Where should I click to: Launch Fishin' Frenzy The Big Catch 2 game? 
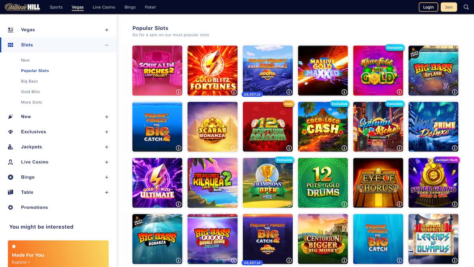(x=157, y=126)
